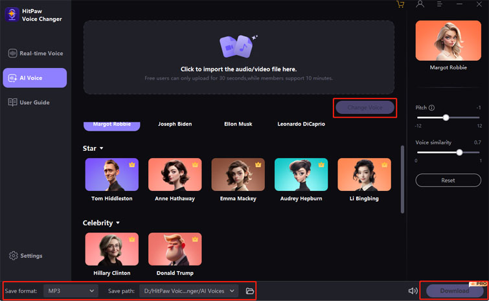The width and height of the screenshot is (489, 301).
Task: Click the crown badge on Donald Trump
Action: [195, 239]
